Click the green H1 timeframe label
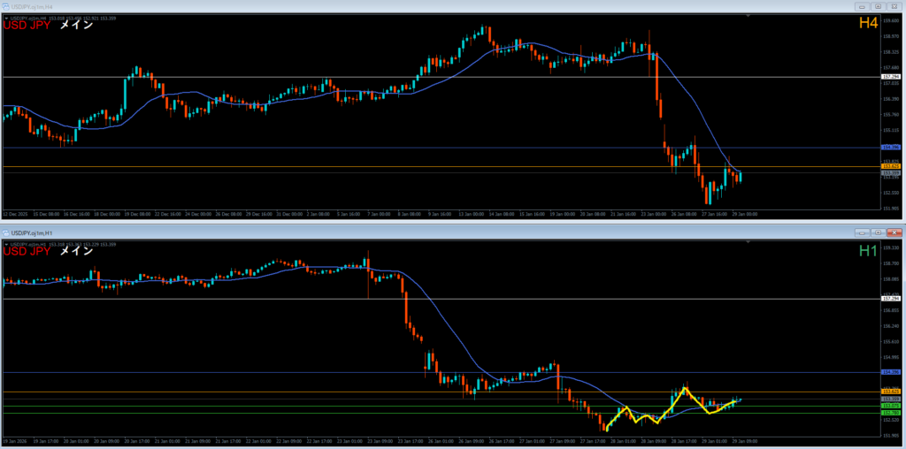Viewport: 906px width, 449px height. [x=867, y=251]
